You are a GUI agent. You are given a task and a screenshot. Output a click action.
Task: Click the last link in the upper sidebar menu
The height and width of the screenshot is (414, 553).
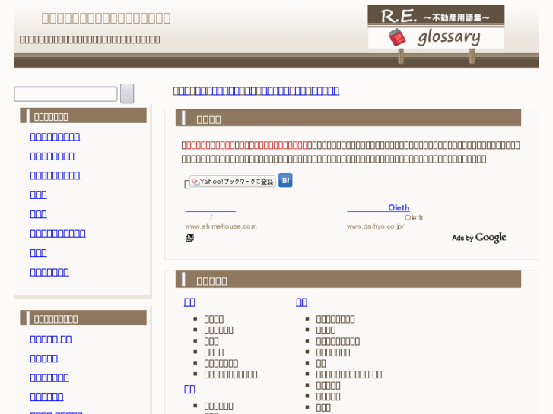click(49, 273)
